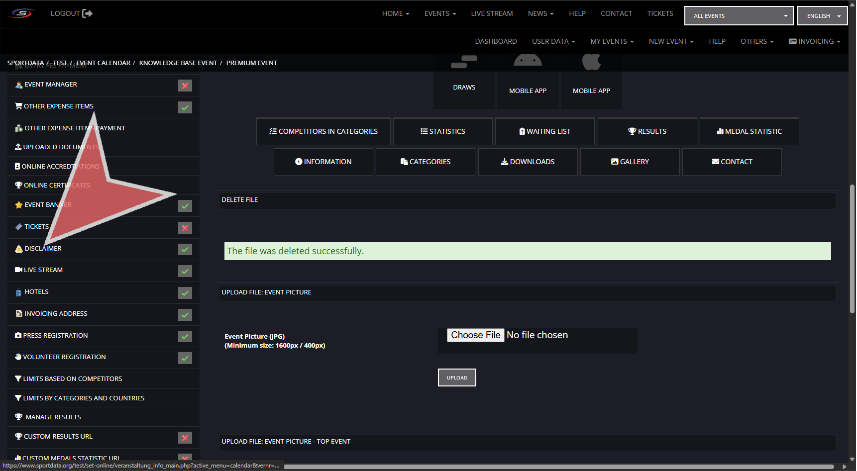Open the Dashboard menu item
The height and width of the screenshot is (471, 857).
496,41
